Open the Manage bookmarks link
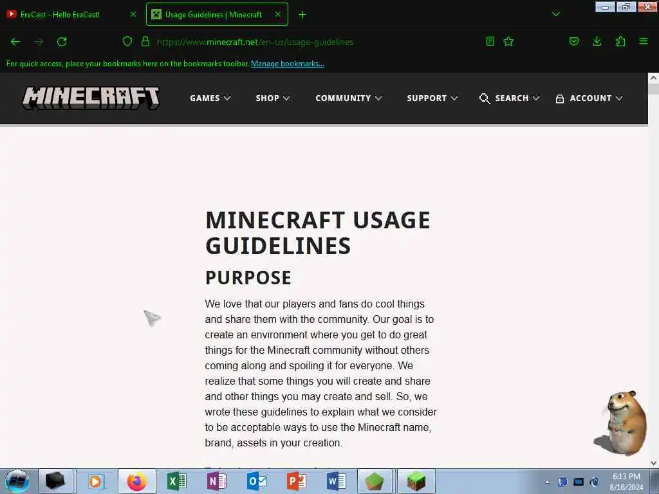The width and height of the screenshot is (659, 494). point(288,64)
